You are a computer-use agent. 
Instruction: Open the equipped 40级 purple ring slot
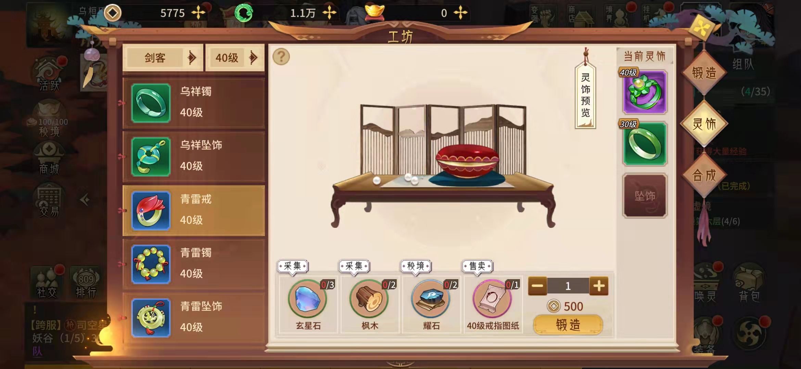645,92
